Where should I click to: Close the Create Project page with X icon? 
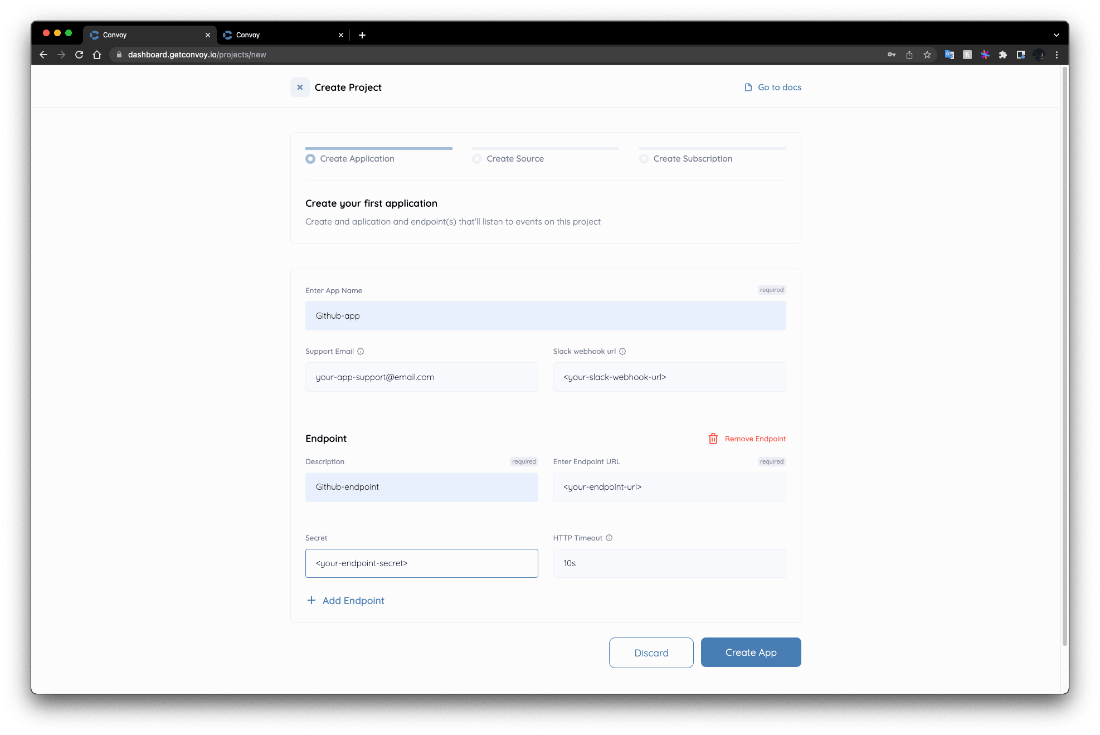[300, 87]
